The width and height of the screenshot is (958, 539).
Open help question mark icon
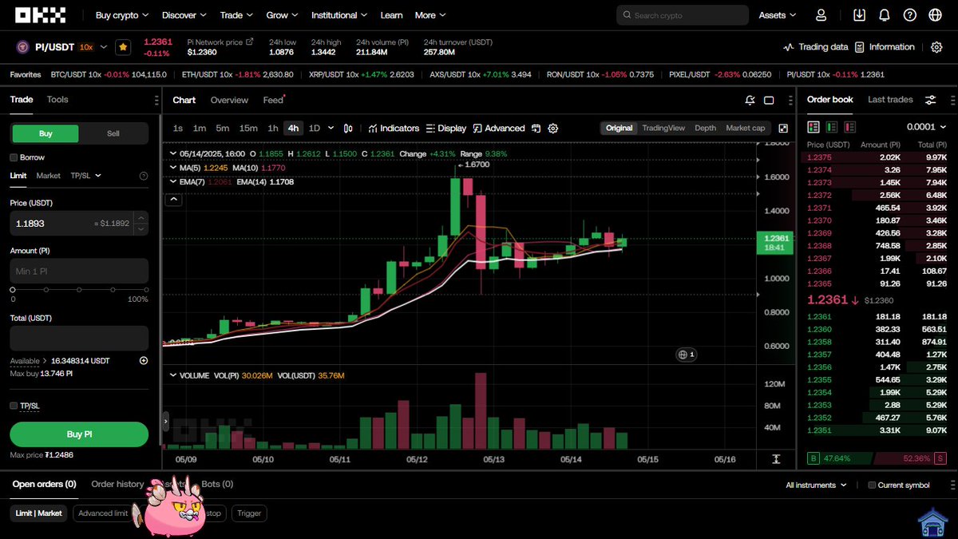pos(909,15)
